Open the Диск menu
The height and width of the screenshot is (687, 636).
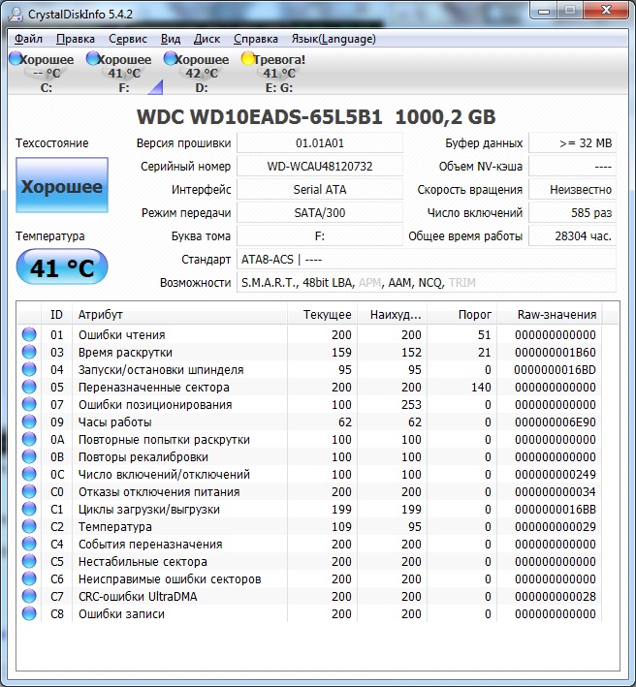click(207, 39)
